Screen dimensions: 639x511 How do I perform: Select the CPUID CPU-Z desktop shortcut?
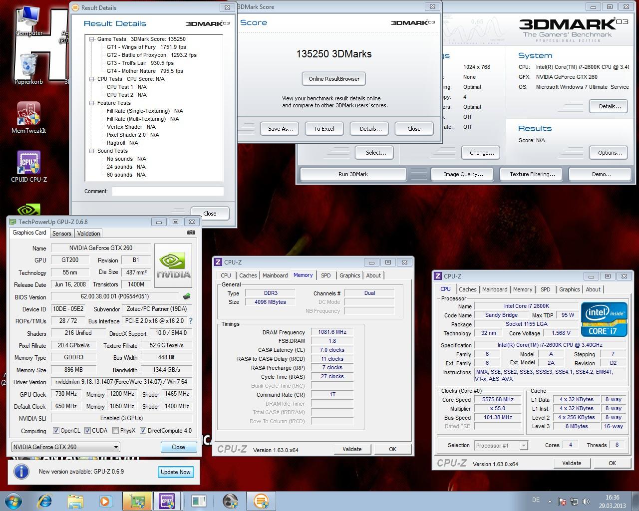point(29,167)
